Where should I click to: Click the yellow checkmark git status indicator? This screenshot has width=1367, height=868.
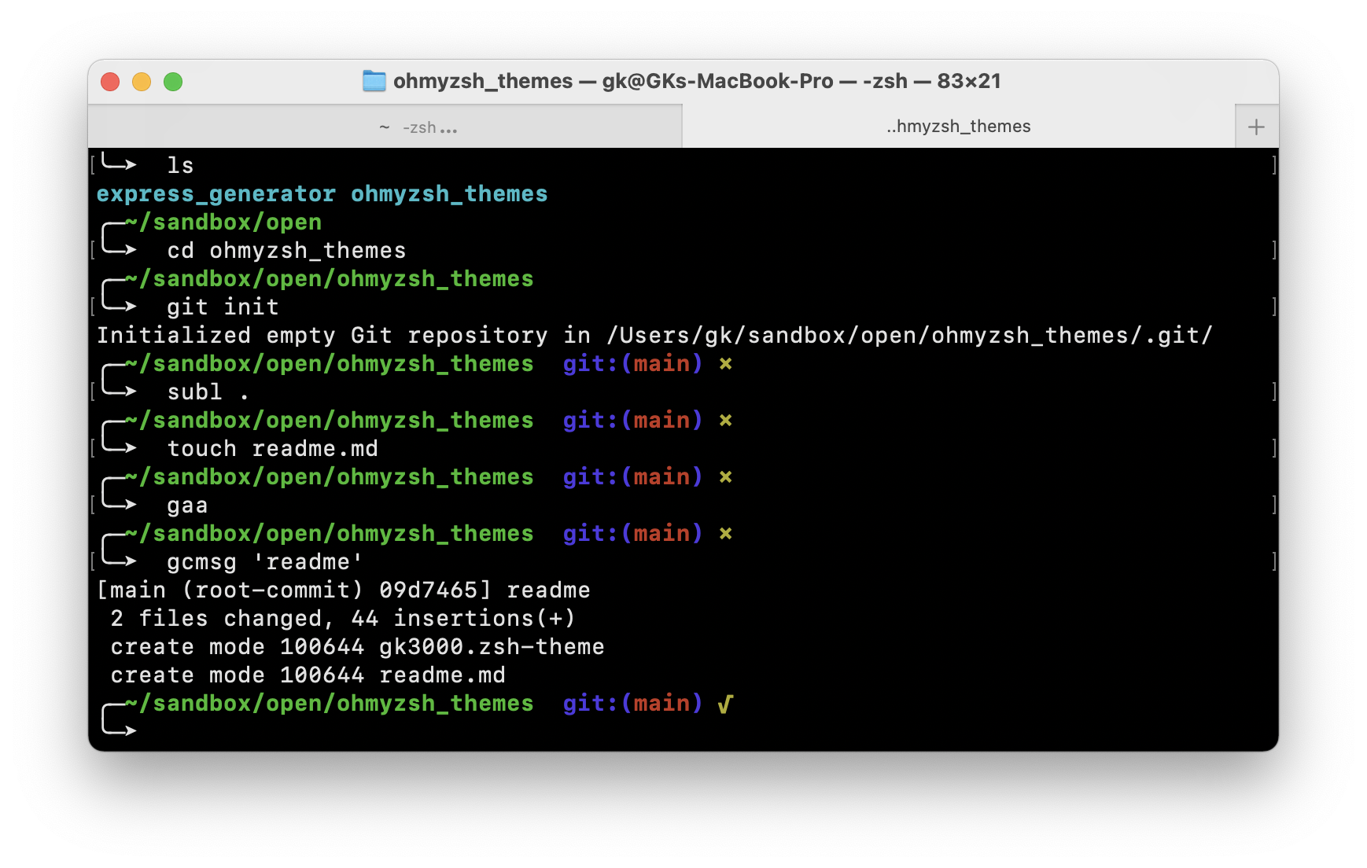coord(725,704)
